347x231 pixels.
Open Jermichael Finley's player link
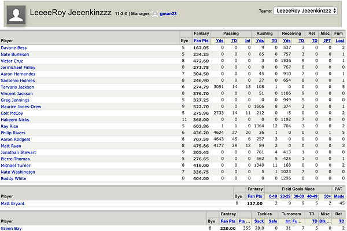18,67
